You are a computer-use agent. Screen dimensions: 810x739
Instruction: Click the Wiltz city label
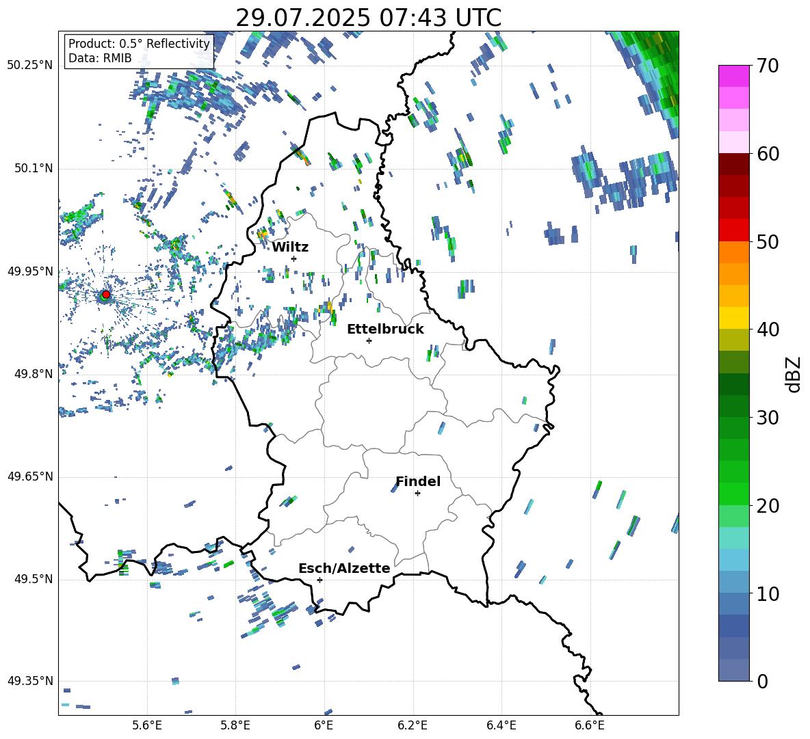[290, 247]
